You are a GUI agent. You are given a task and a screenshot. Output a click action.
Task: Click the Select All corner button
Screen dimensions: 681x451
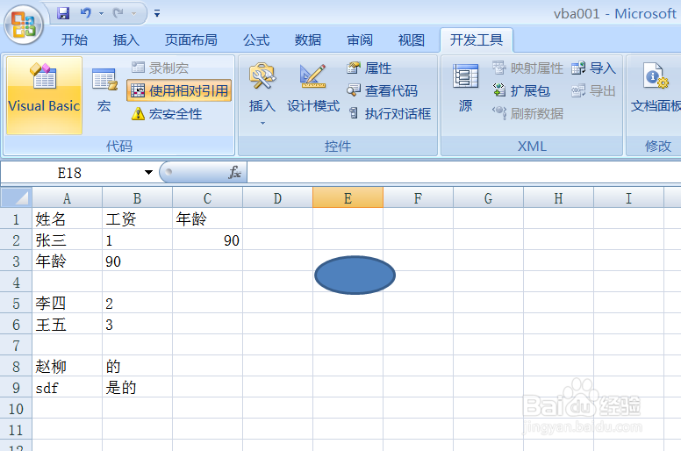16,197
